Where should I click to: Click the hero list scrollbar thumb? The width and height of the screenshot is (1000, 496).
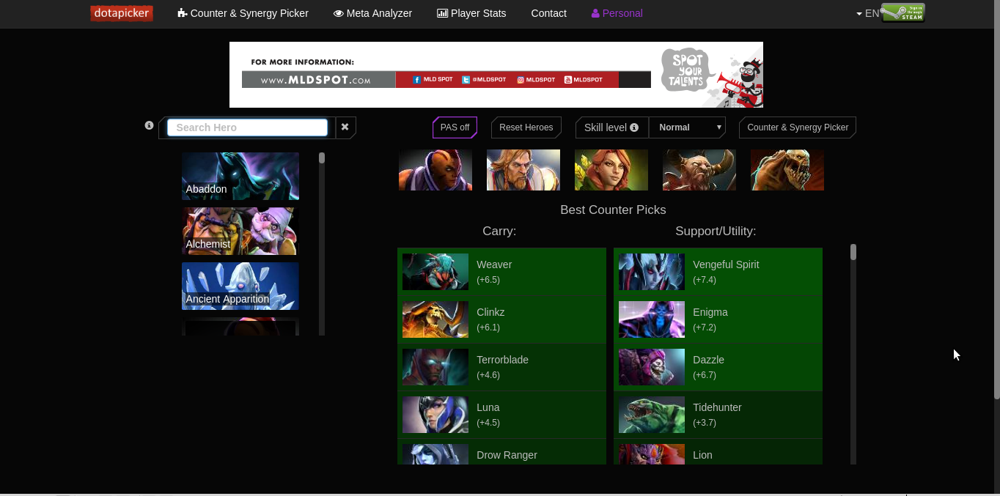(x=322, y=158)
